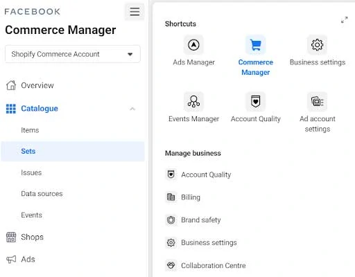The image size is (355, 277).
Task: Click the Ads megaphone icon
Action: [11, 259]
